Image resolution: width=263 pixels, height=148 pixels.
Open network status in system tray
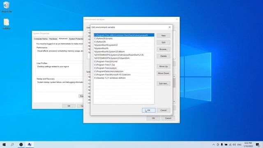(x=230, y=145)
